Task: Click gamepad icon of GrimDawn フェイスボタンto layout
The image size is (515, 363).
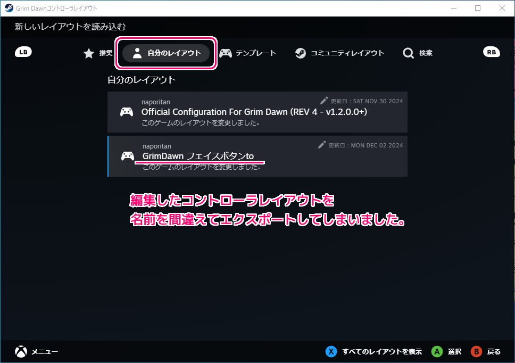Action: (128, 156)
